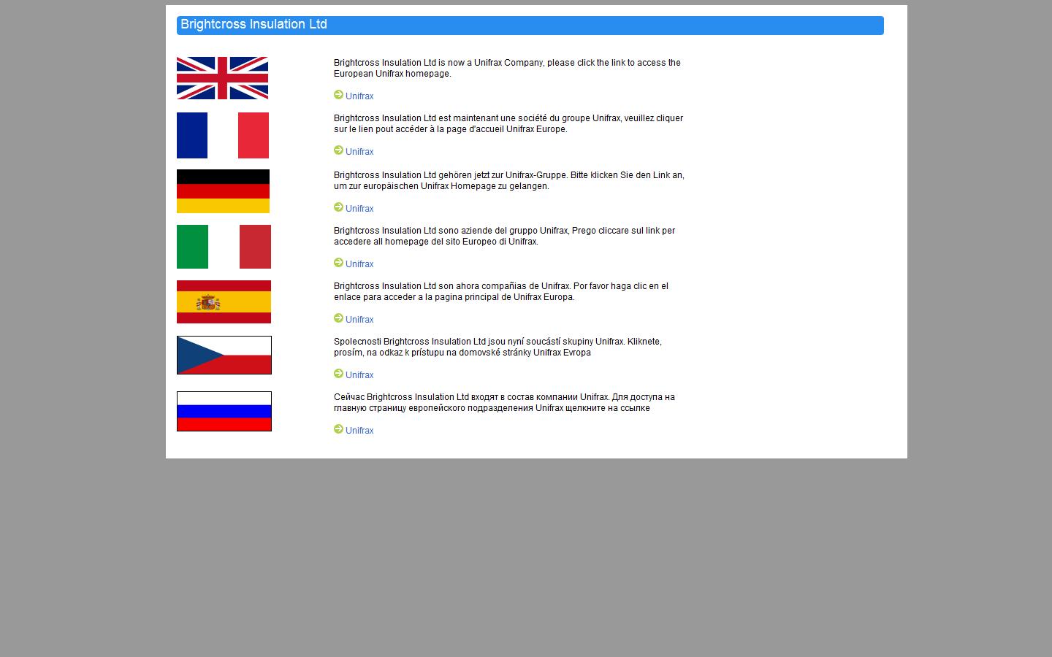Image resolution: width=1052 pixels, height=657 pixels.
Task: Open the Unifrax link in the Italian section
Action: 359,264
